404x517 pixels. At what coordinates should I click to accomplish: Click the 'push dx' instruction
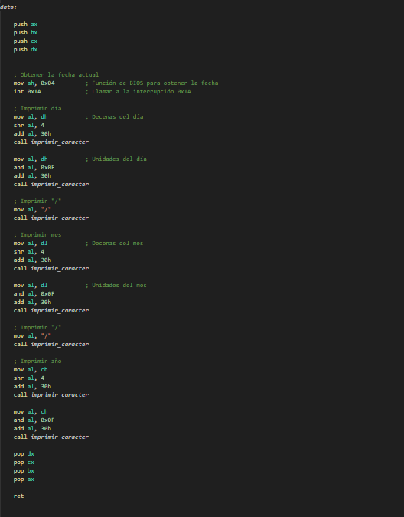pyautogui.click(x=25, y=50)
